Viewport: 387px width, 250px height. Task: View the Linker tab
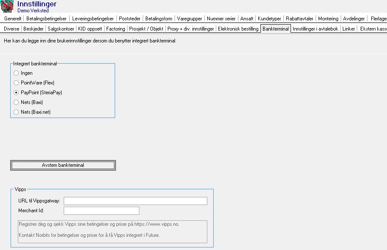348,29
